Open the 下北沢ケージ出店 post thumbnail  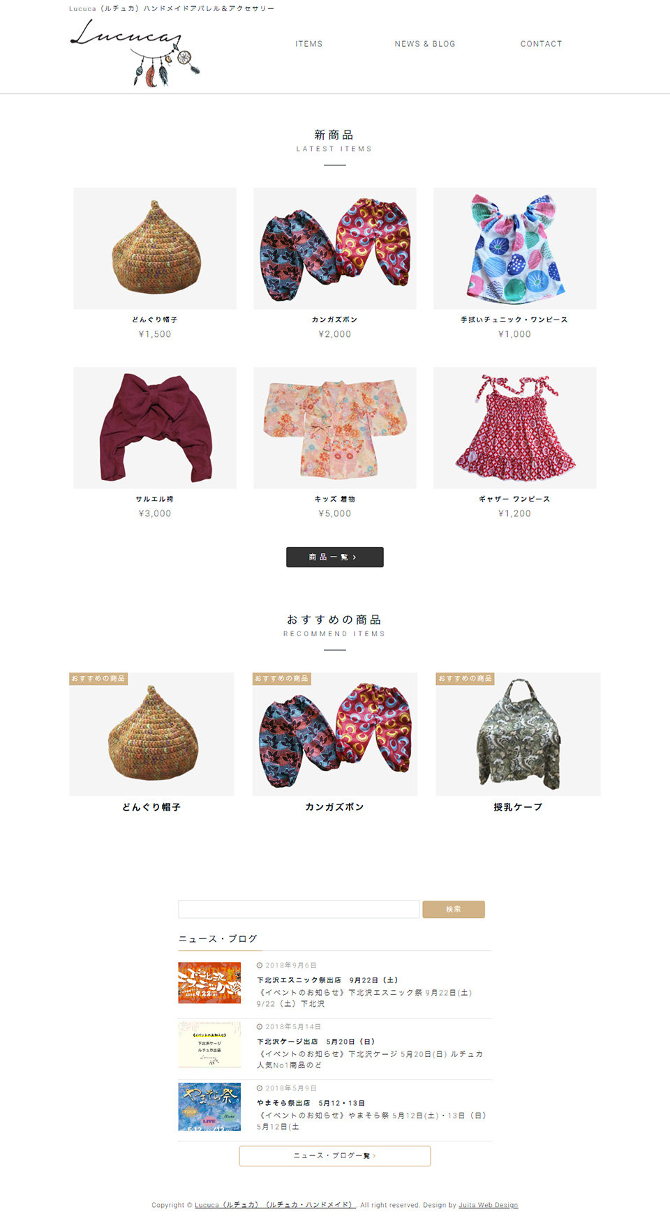pos(209,1044)
